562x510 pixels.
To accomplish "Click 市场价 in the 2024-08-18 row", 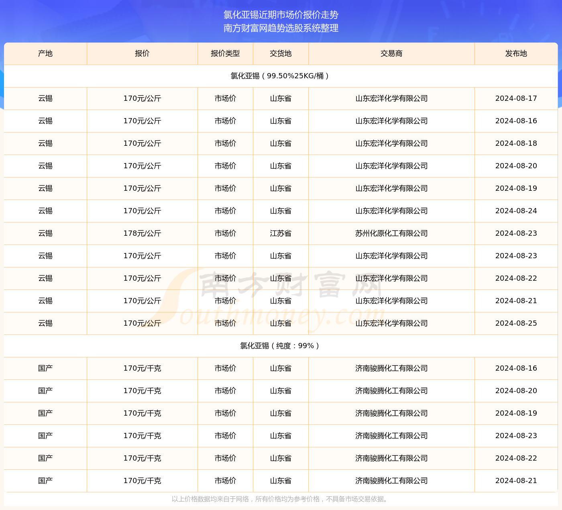I will pos(225,143).
